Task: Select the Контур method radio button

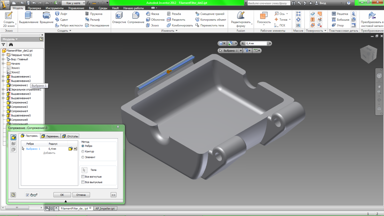Action: [x=83, y=151]
